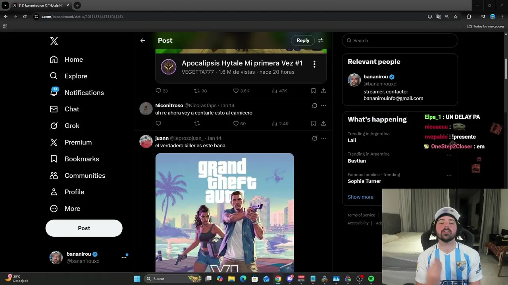Viewport: 508px width, 285px height.
Task: Click the address bar URL
Action: 83,17
